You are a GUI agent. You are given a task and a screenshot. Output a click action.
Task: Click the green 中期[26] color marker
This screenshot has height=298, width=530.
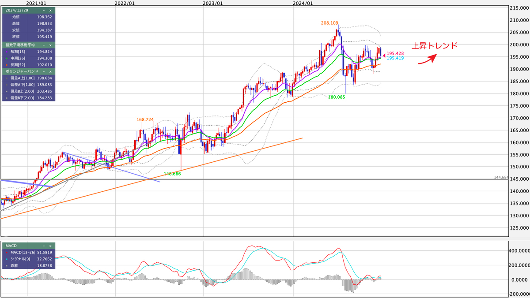click(x=6, y=58)
